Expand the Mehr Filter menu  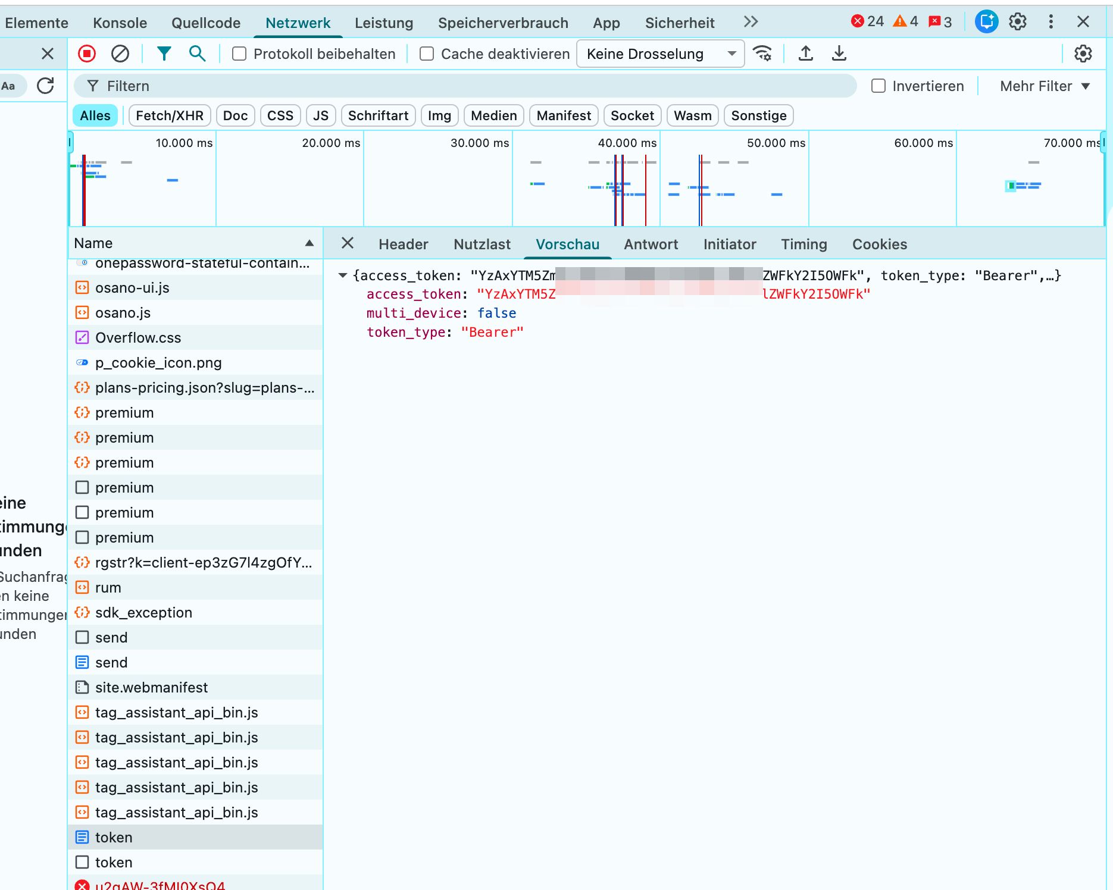tap(1045, 86)
